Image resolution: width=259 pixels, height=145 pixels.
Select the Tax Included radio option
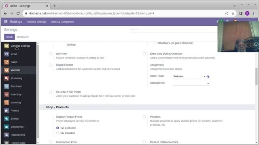57,133
